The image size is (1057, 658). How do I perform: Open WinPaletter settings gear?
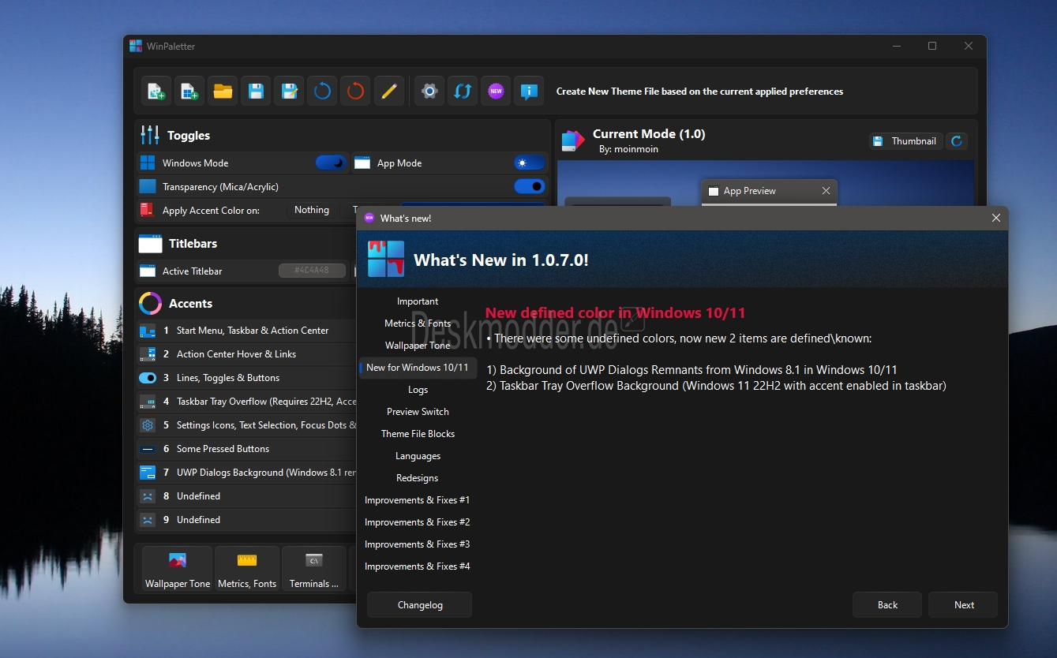[x=429, y=92]
